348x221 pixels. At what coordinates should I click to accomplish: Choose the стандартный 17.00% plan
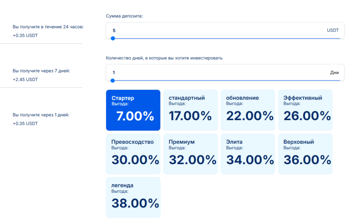pyautogui.click(x=190, y=110)
